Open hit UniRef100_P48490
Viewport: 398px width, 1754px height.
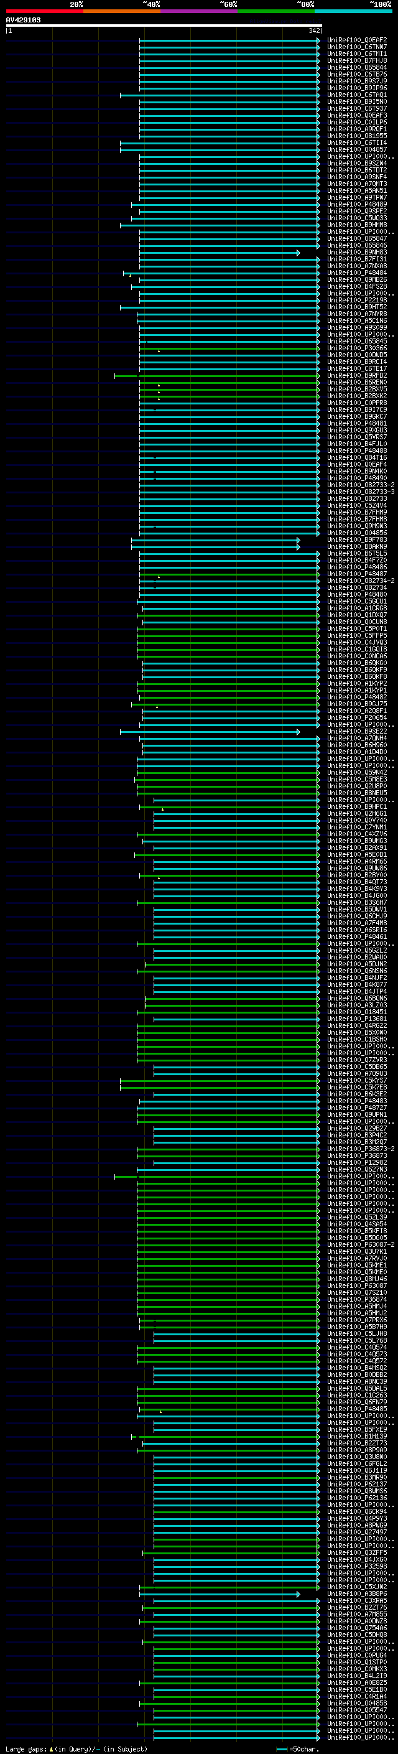(357, 478)
